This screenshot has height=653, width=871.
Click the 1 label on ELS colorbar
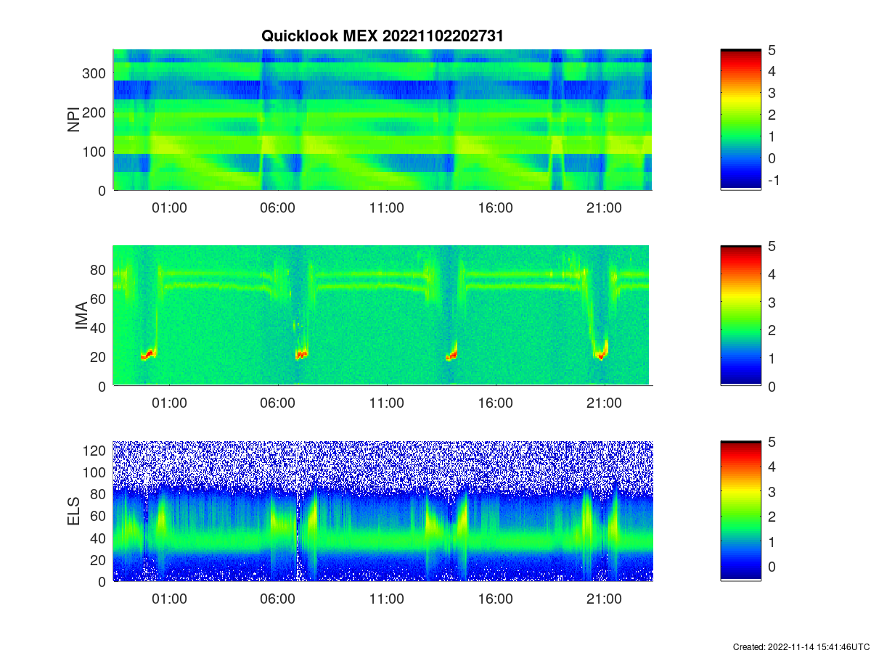click(772, 542)
